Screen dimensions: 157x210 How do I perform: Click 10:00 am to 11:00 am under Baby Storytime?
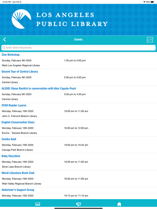click(76, 162)
